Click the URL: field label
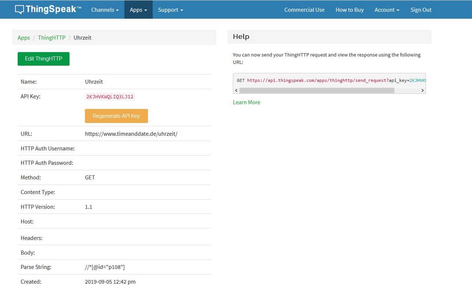 26,133
